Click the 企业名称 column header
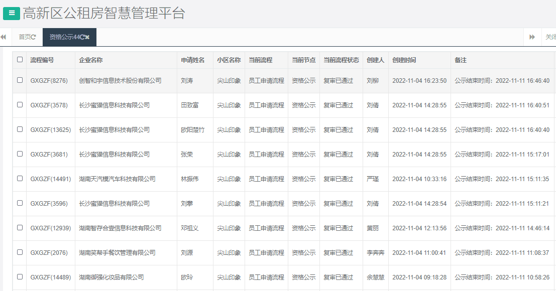This screenshot has width=556, height=291. click(91, 60)
